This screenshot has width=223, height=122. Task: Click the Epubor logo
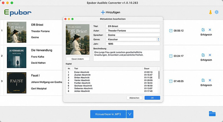tap(18, 13)
